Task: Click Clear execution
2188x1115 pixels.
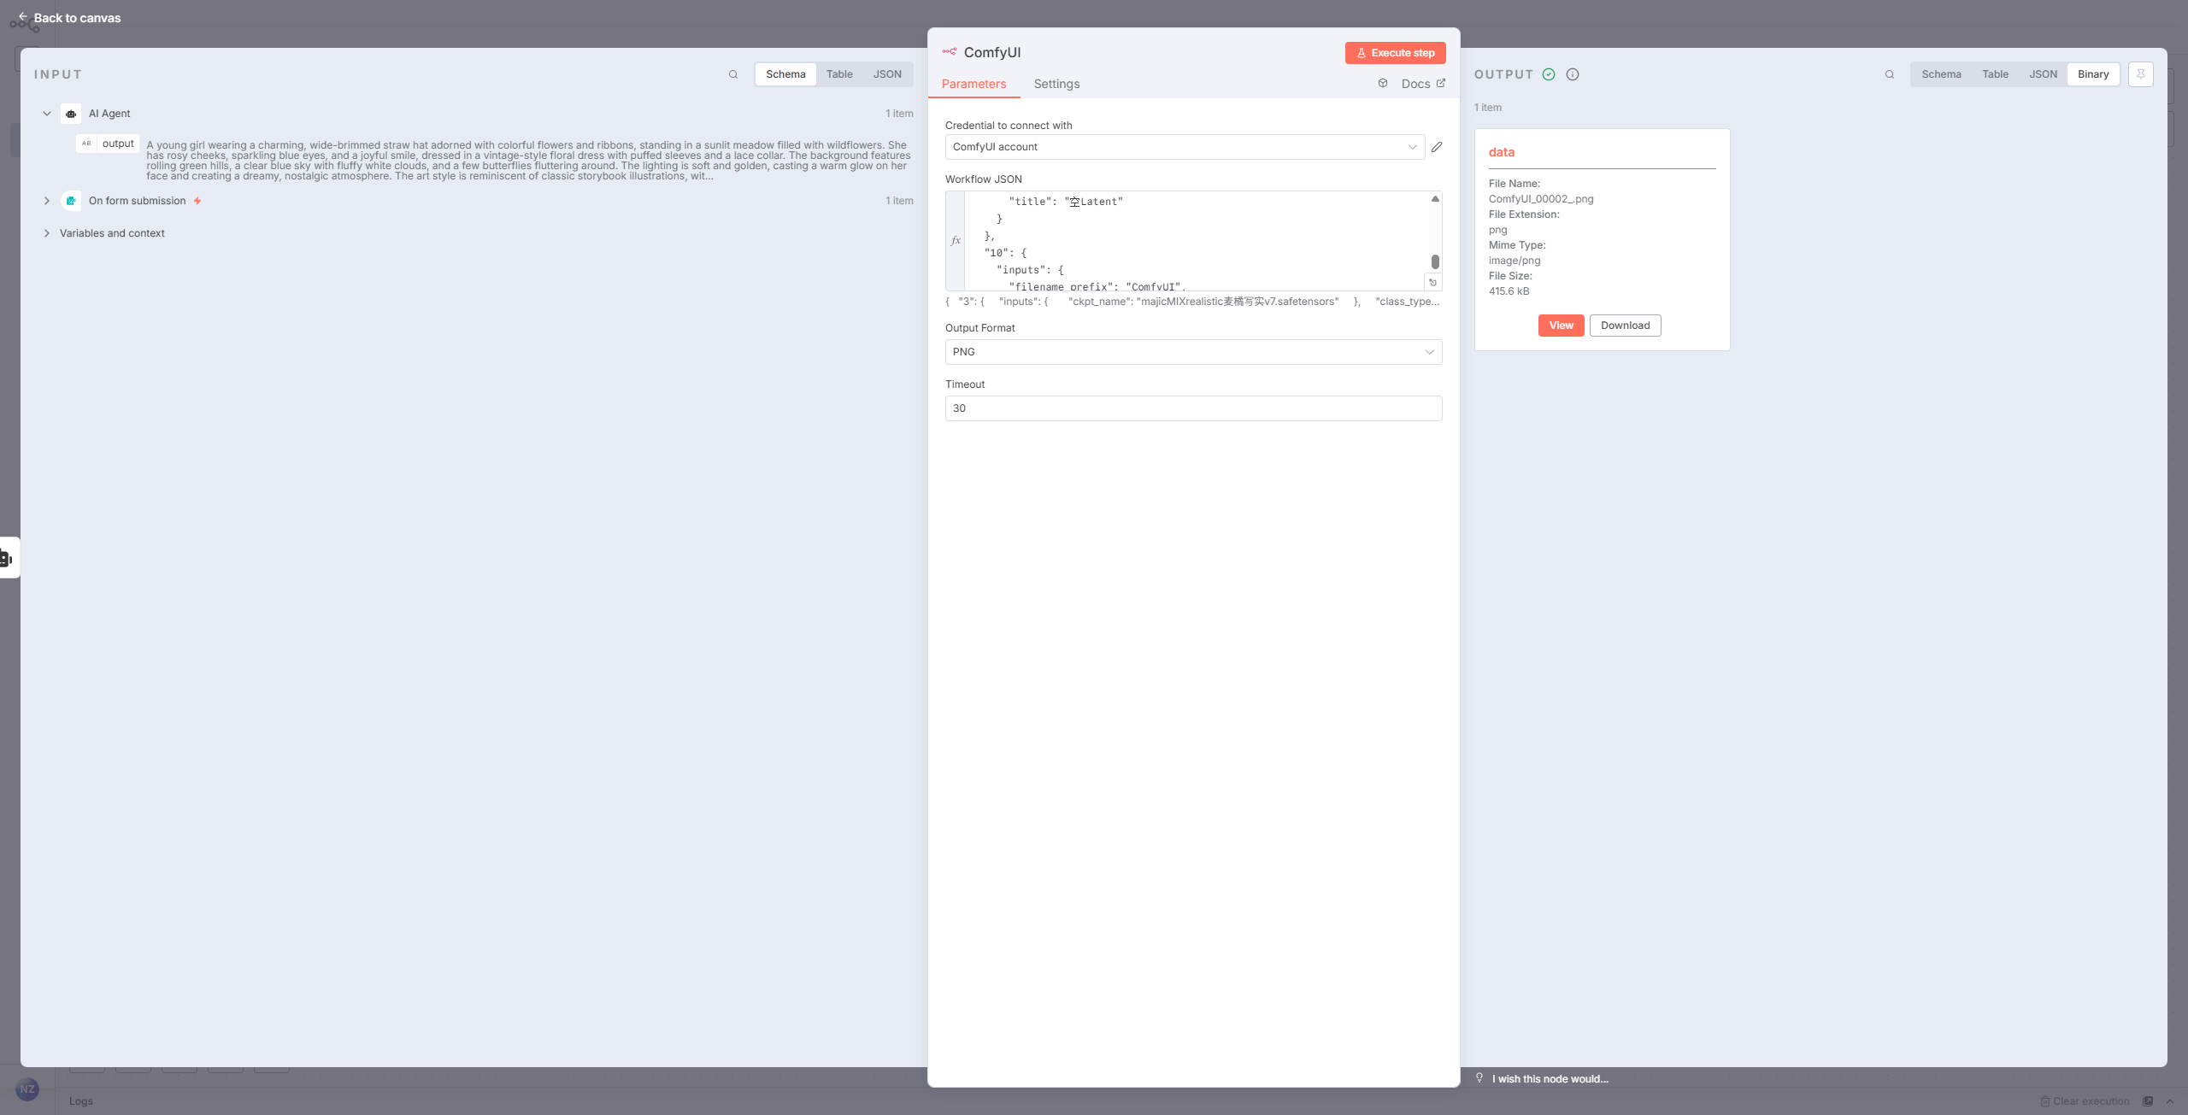Action: point(2085,1101)
